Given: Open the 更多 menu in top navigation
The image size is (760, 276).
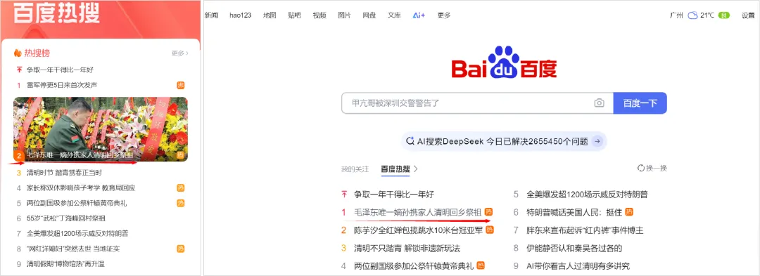Looking at the screenshot, I should tap(444, 15).
